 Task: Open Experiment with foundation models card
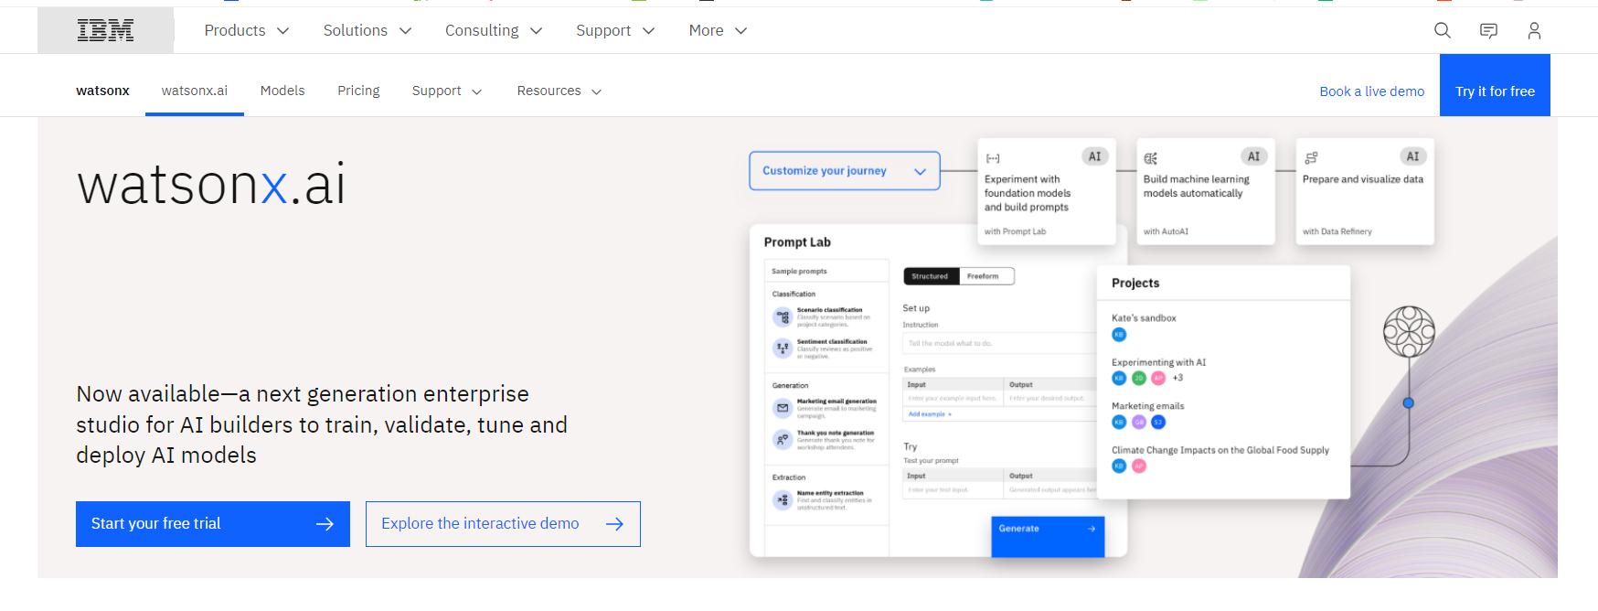point(1047,191)
